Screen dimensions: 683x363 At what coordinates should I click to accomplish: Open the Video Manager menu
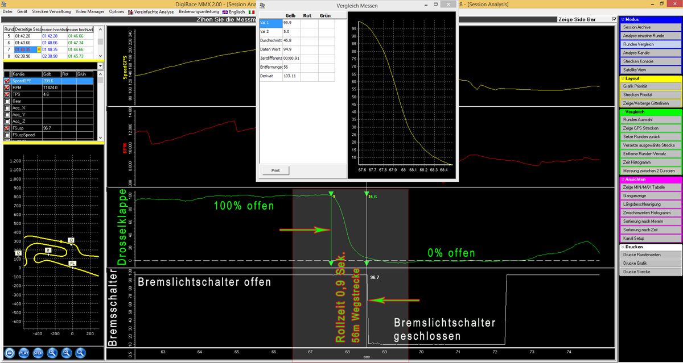90,11
